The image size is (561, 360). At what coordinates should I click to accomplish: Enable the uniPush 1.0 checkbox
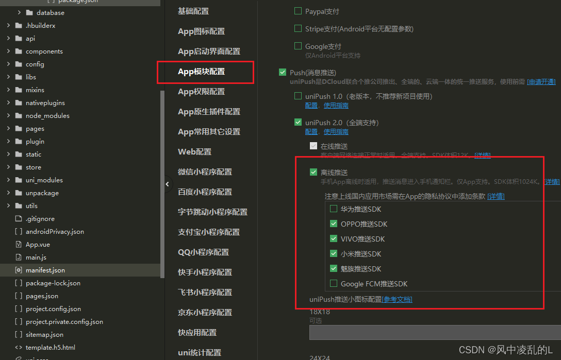298,95
